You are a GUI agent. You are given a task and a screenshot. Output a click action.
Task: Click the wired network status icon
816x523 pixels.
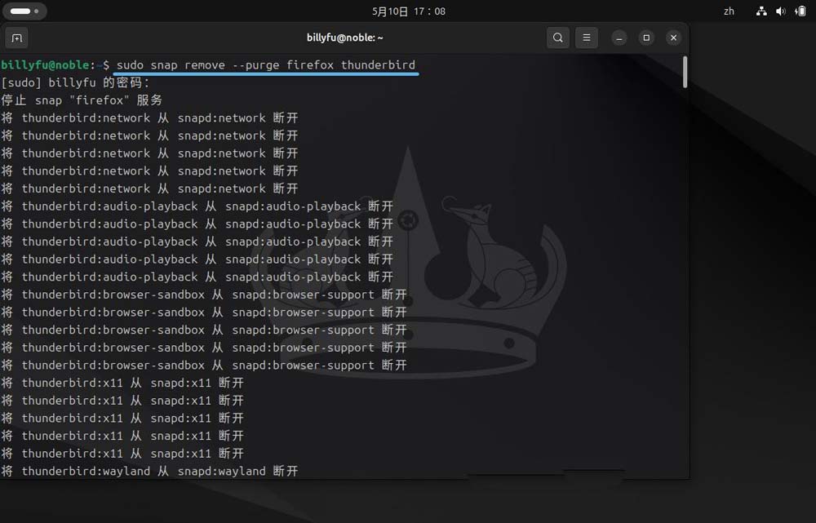761,11
